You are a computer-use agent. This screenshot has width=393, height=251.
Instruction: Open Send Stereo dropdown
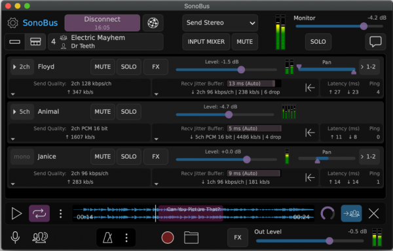pos(220,23)
